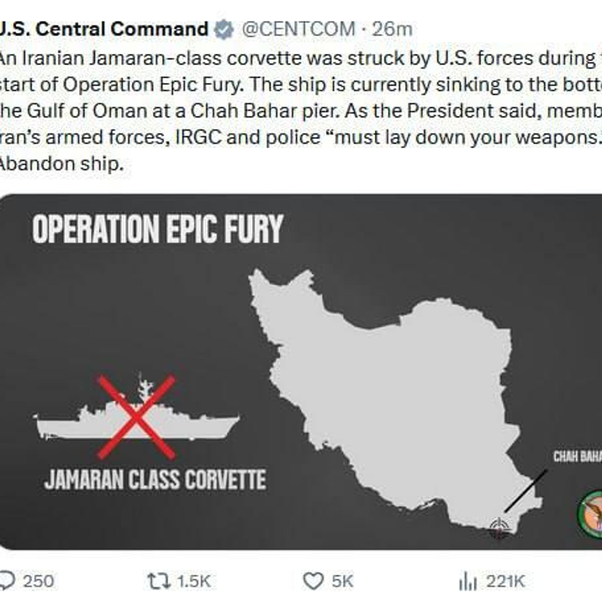Click the blue verified badge
This screenshot has width=602, height=600.
pyautogui.click(x=224, y=29)
